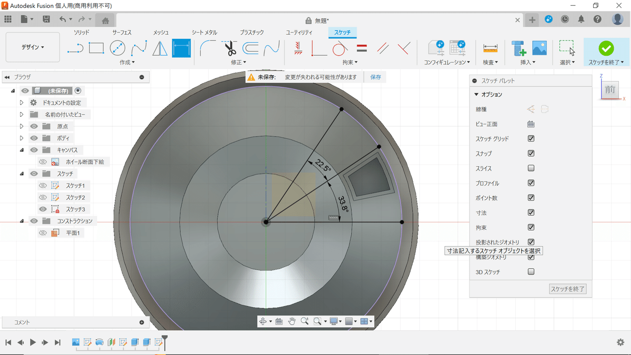Image resolution: width=631 pixels, height=355 pixels.
Task: Enable the スライス checkbox
Action: click(531, 168)
